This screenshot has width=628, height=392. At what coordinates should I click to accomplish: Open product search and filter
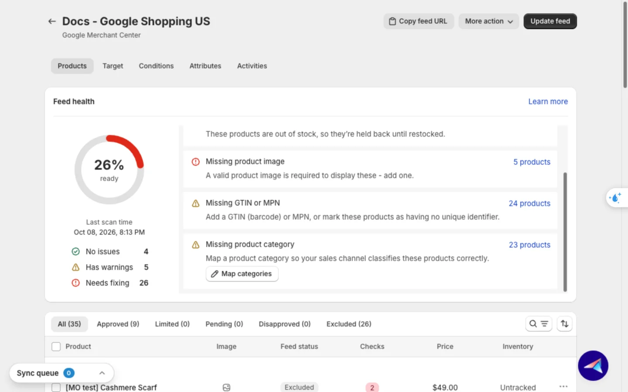(539, 324)
